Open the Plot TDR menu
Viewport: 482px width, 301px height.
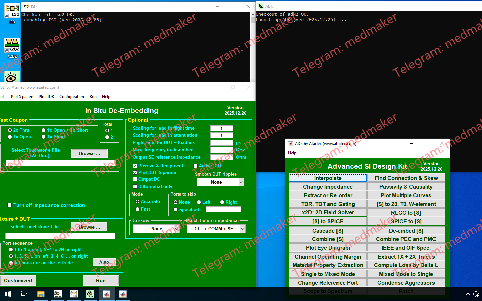tap(46, 97)
